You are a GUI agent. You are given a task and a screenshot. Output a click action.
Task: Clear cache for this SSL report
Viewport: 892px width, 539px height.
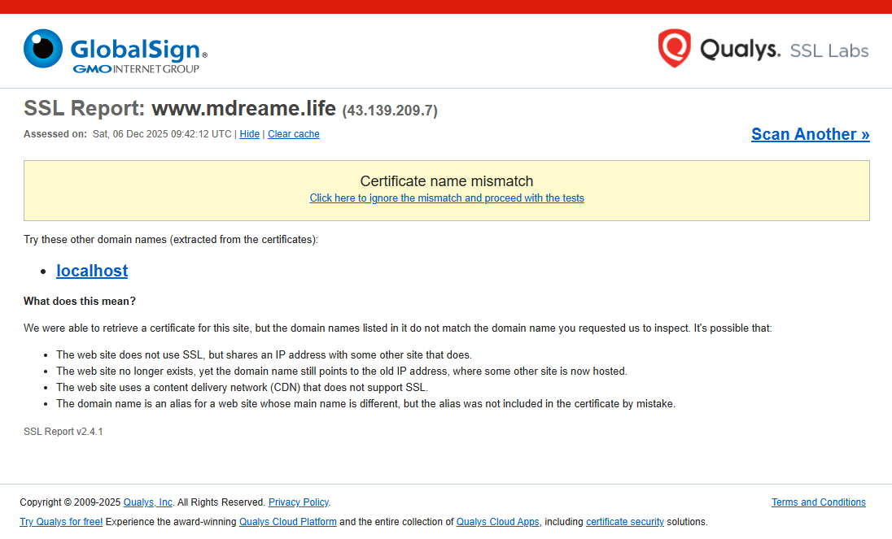coord(293,134)
